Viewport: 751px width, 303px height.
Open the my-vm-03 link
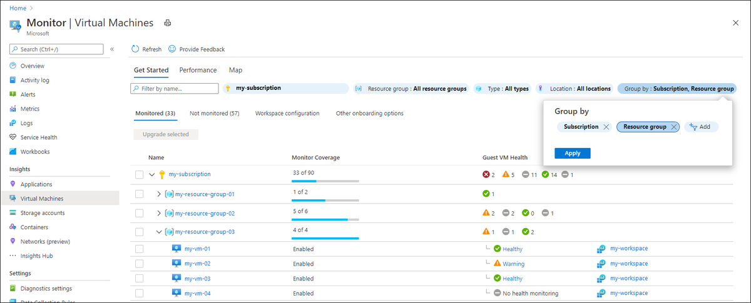[198, 279]
